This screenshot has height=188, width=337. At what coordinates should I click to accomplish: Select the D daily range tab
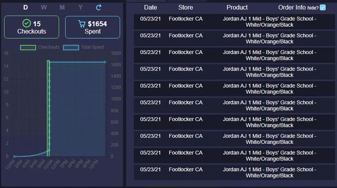point(26,7)
